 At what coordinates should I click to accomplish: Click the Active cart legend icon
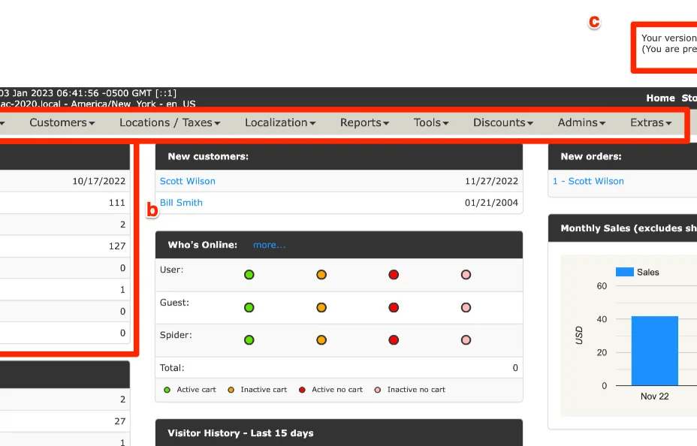pyautogui.click(x=167, y=390)
